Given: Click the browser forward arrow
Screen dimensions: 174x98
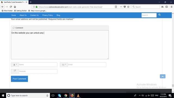Looking at the screenshot, I should 7,7.
